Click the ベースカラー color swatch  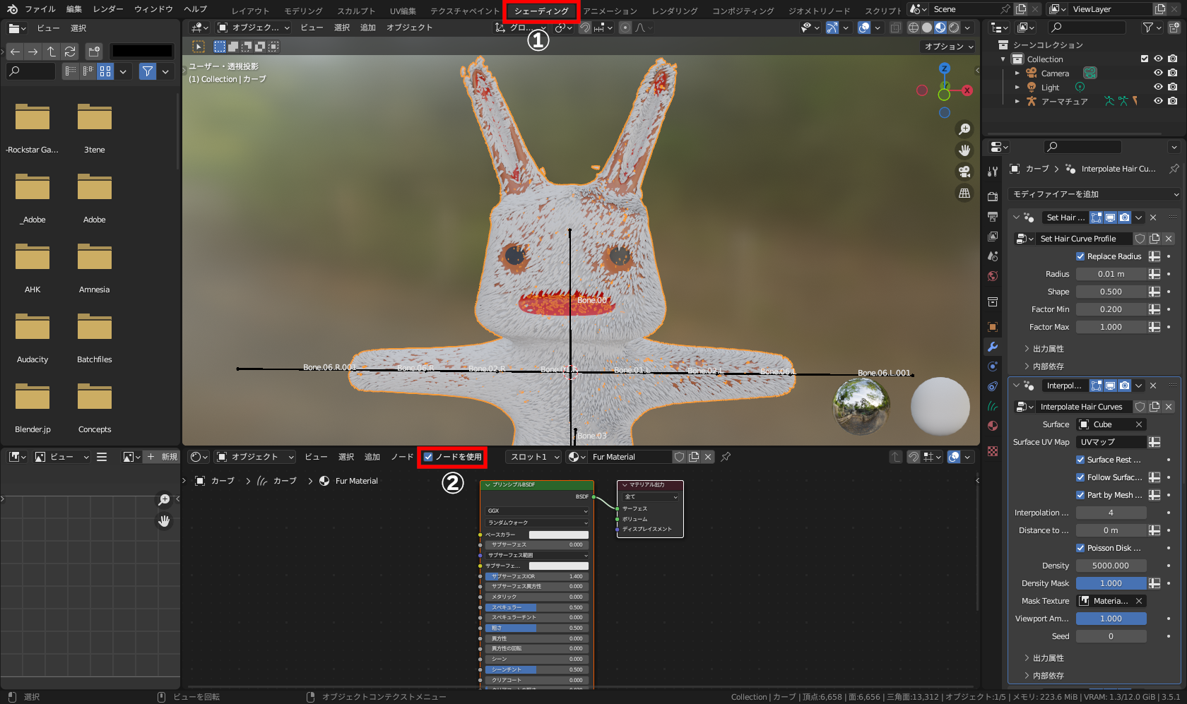tap(559, 535)
